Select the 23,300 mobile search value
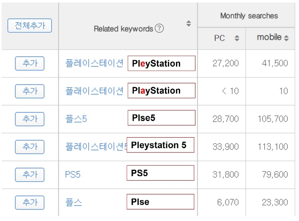299x221 pixels. tap(275, 202)
